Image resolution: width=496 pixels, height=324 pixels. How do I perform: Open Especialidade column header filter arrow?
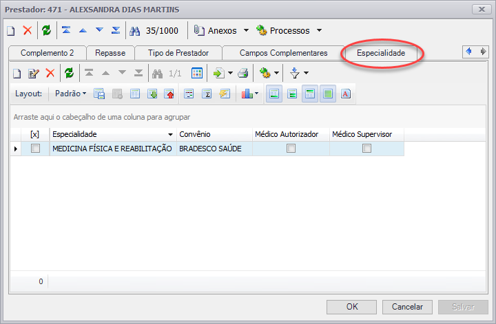click(170, 135)
